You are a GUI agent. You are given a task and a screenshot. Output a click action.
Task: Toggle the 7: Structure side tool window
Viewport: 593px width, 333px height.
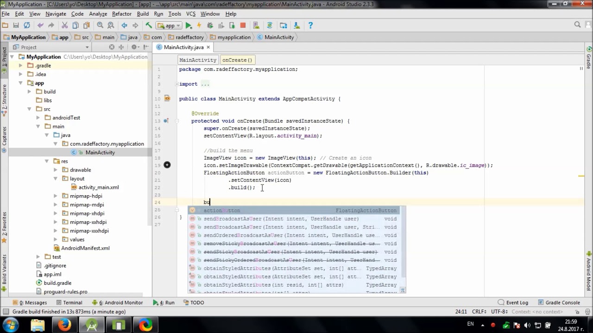[x=4, y=99]
